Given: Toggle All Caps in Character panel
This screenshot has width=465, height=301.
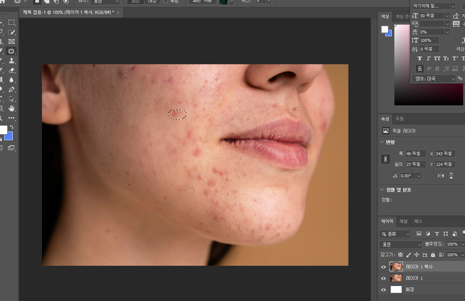Looking at the screenshot, I should 437,59.
